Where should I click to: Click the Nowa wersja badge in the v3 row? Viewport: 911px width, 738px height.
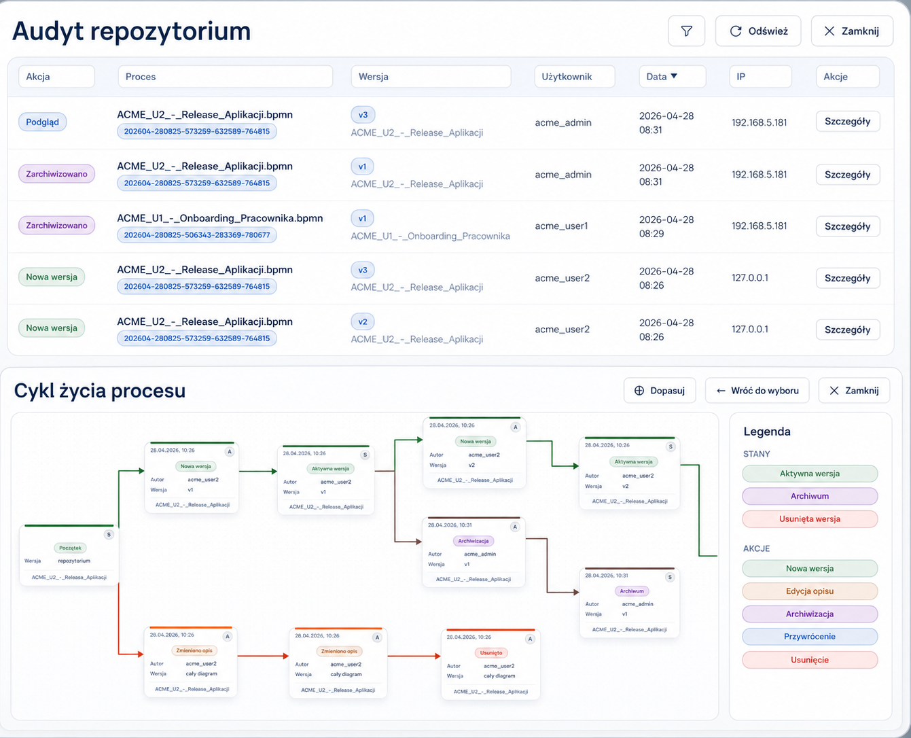click(x=52, y=277)
